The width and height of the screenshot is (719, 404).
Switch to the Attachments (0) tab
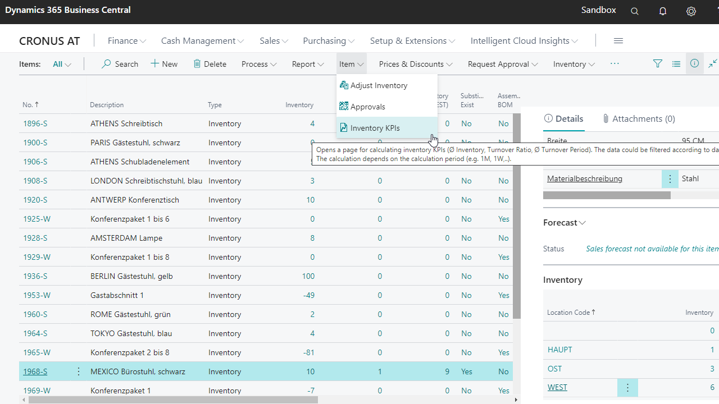click(x=639, y=119)
